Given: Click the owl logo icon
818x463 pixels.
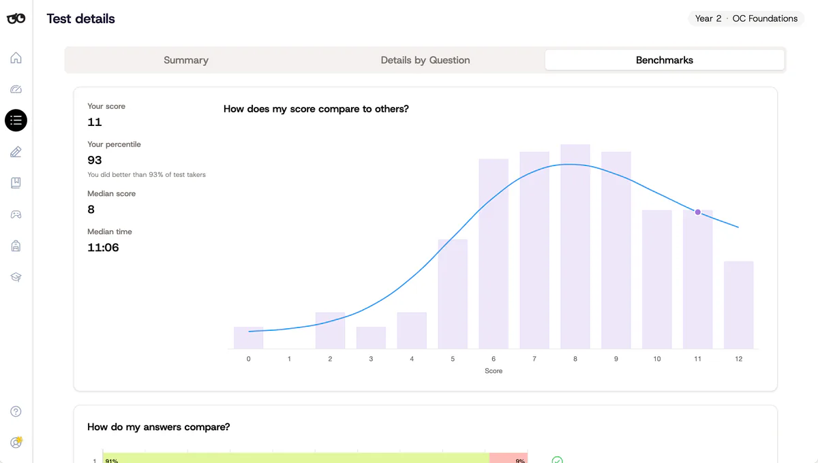Looking at the screenshot, I should [x=16, y=18].
